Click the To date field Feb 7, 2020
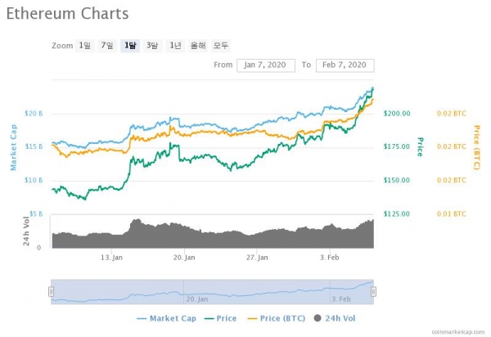 [x=345, y=65]
